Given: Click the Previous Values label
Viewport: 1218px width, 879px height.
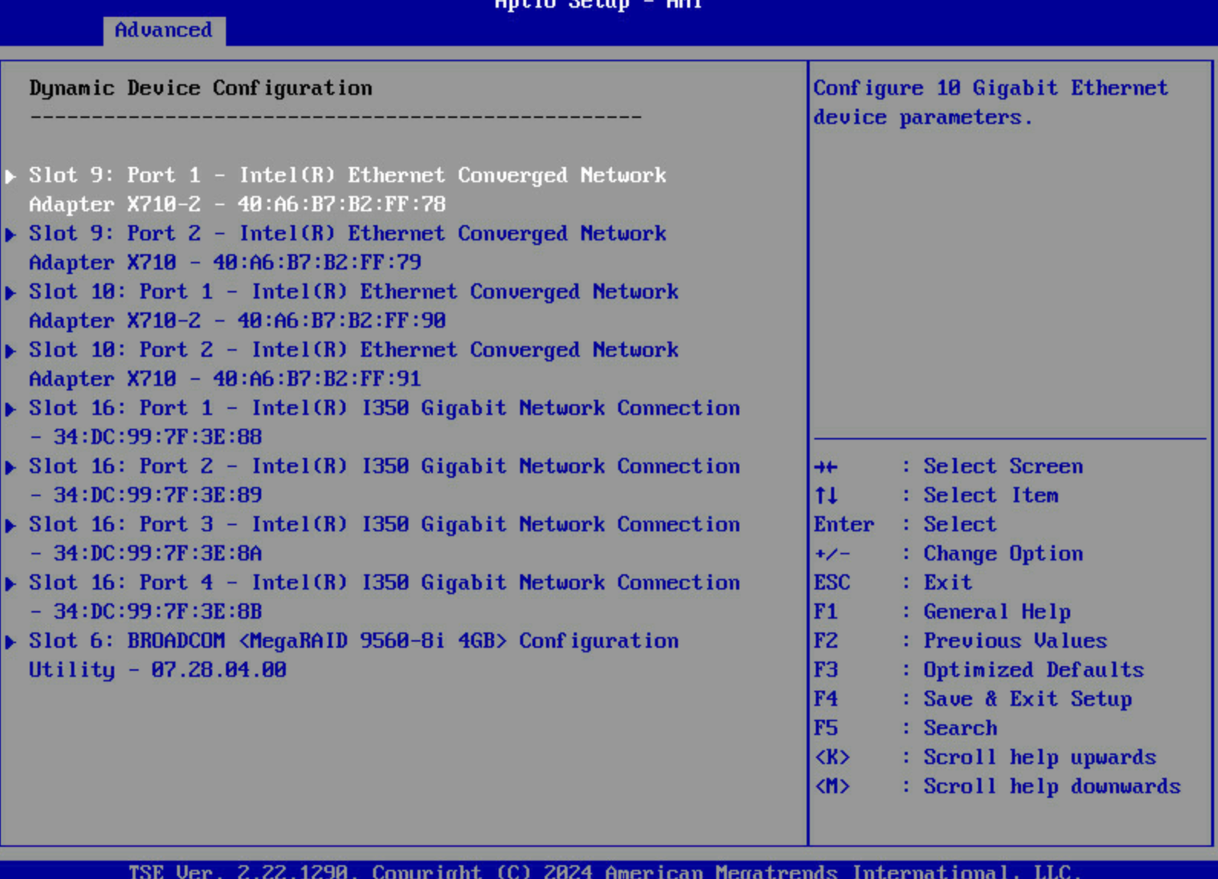Looking at the screenshot, I should click(x=1016, y=641).
